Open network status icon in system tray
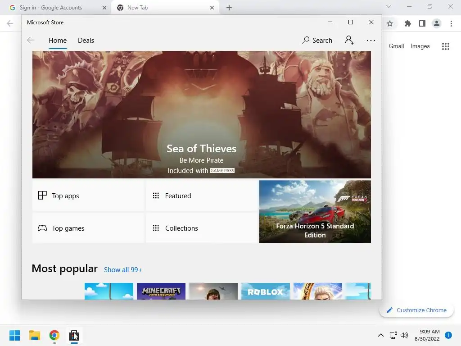 tap(393, 335)
